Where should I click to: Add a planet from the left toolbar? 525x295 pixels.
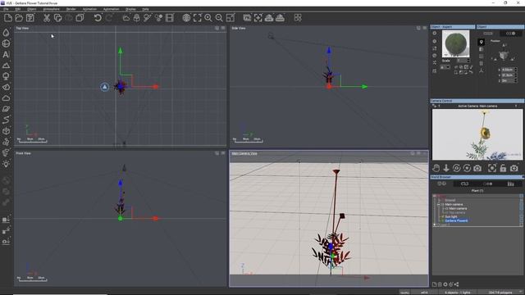tap(6, 109)
